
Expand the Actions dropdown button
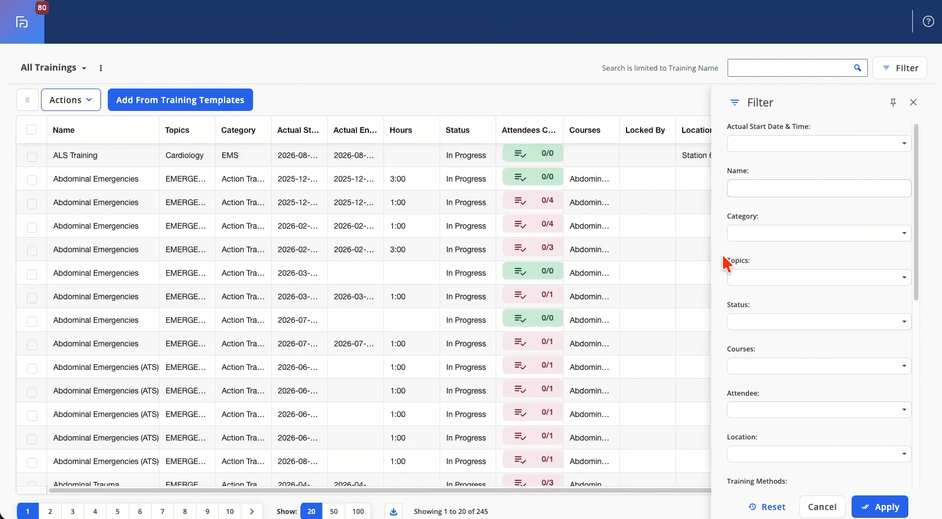point(71,100)
